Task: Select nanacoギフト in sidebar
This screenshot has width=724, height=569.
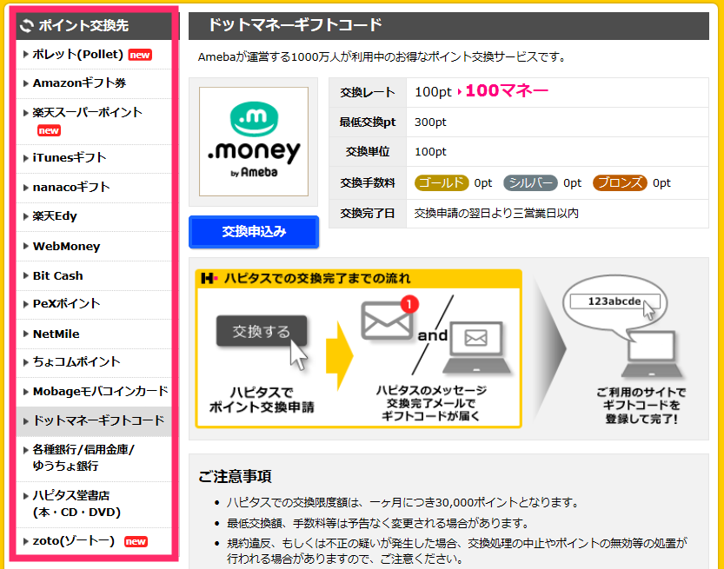Action: pyautogui.click(x=71, y=187)
